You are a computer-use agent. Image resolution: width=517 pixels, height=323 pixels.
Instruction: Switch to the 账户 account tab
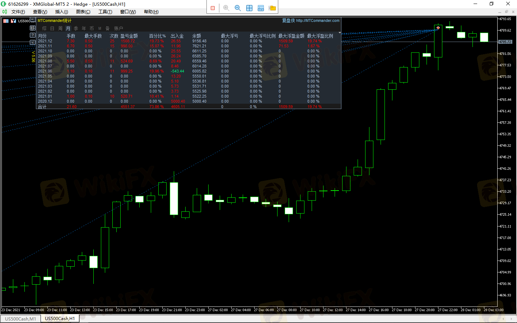pos(118,28)
